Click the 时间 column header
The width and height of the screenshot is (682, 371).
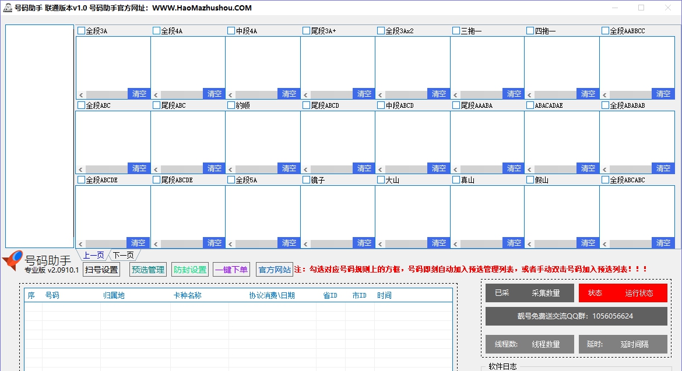coord(384,295)
